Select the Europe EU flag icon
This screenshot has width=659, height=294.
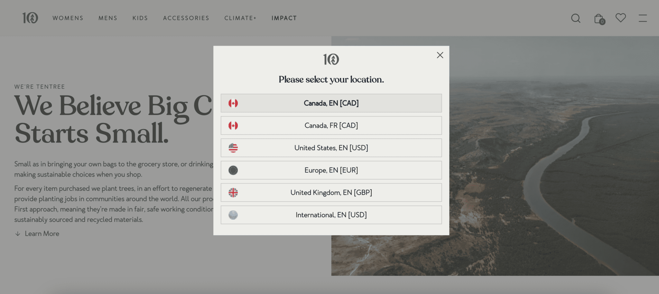pos(233,170)
